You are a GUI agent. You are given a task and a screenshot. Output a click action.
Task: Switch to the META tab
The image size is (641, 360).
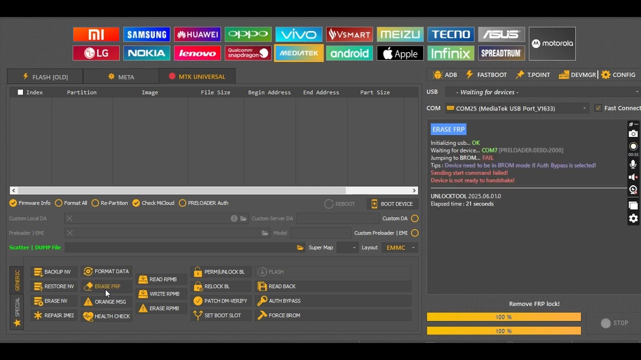(121, 76)
